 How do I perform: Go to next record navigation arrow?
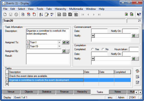[94, 15]
